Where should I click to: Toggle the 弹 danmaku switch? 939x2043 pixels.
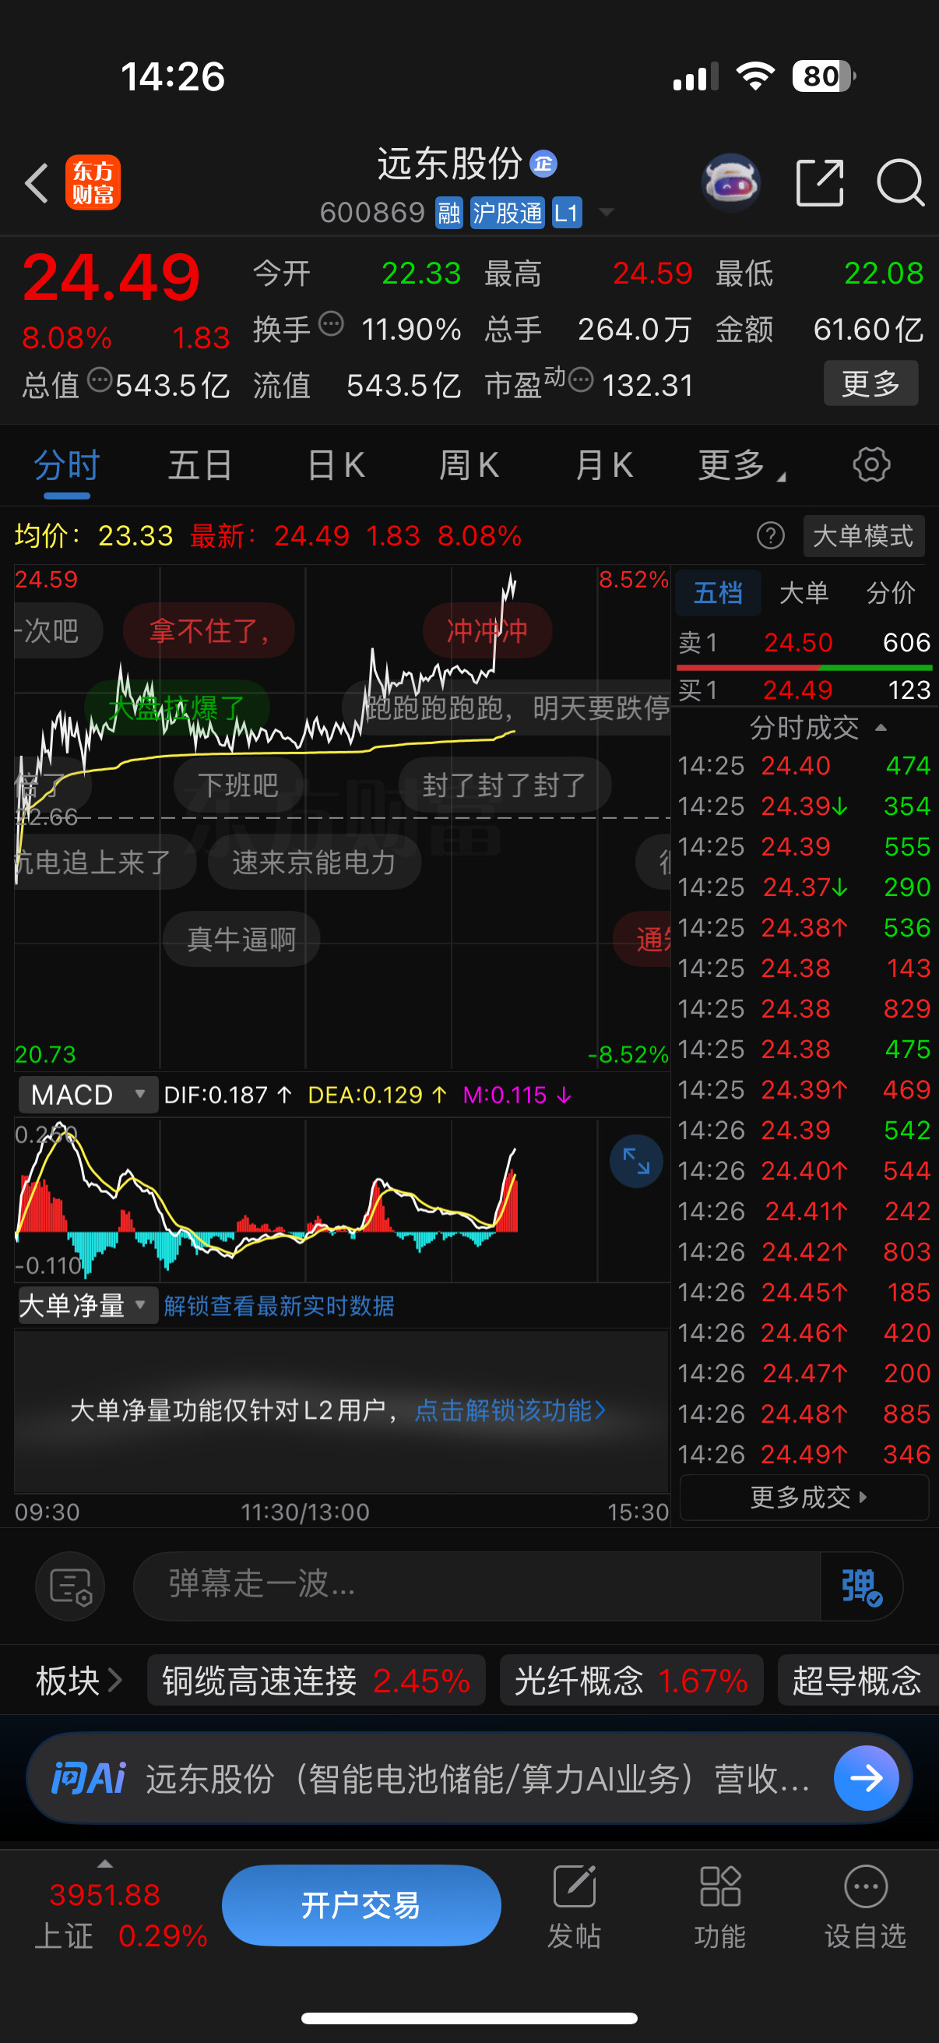click(861, 1586)
